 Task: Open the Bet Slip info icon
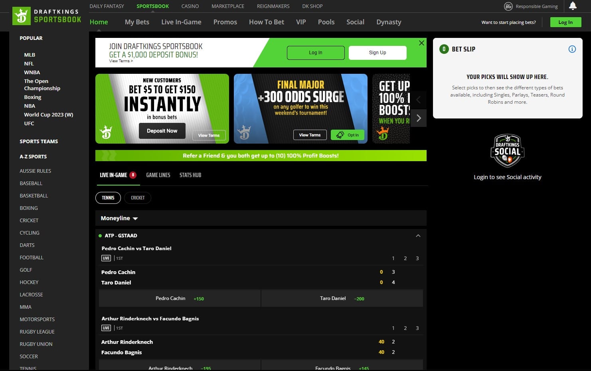click(x=572, y=49)
